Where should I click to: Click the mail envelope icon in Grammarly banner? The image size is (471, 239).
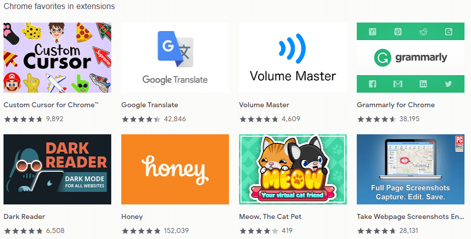coord(398,84)
